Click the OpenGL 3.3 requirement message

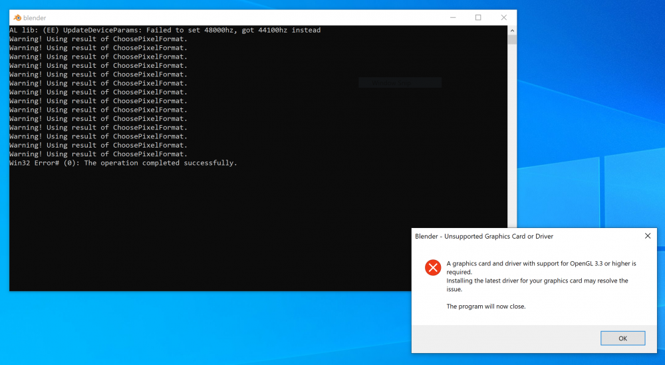point(541,267)
